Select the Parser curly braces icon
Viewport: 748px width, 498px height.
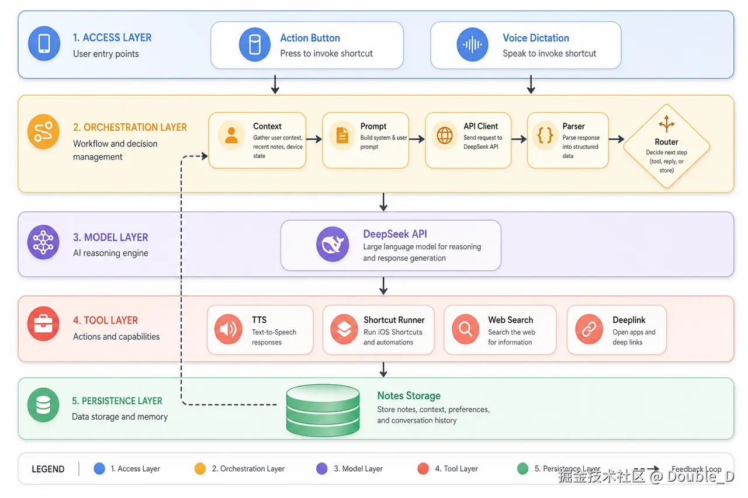pyautogui.click(x=545, y=135)
